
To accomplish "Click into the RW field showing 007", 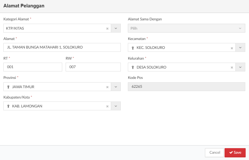I will (93, 67).
